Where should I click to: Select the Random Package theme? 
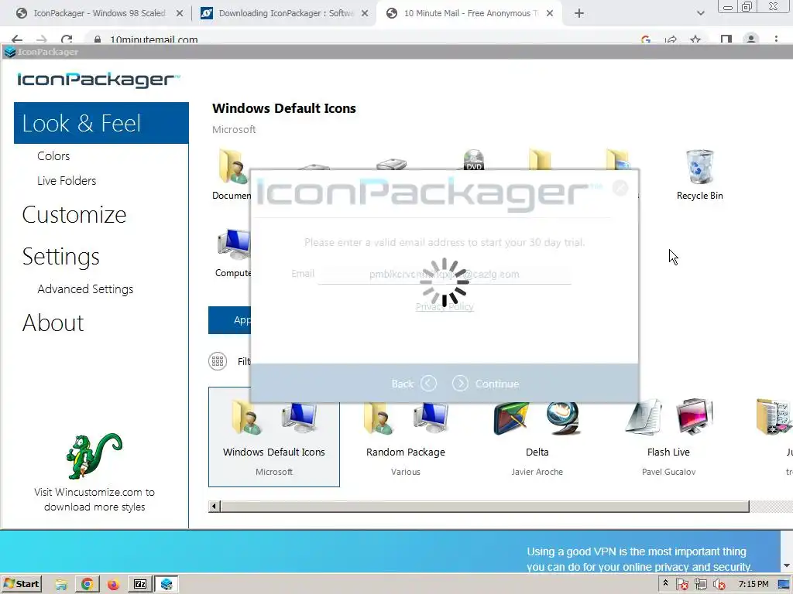406,439
